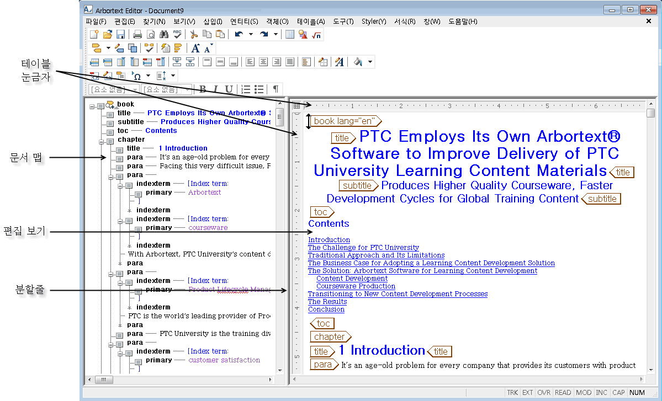
Task: Align cell text right icon
Action: pos(277,62)
